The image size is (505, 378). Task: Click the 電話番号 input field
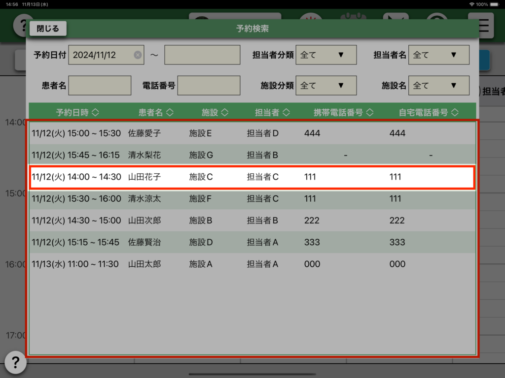(x=209, y=86)
